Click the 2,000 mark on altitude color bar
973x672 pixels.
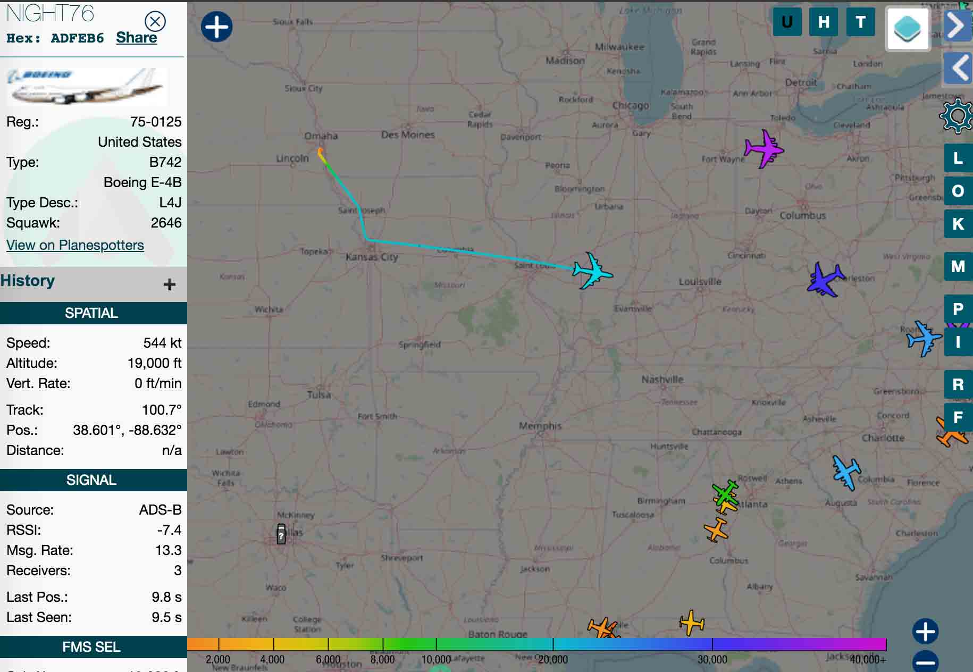(218, 659)
